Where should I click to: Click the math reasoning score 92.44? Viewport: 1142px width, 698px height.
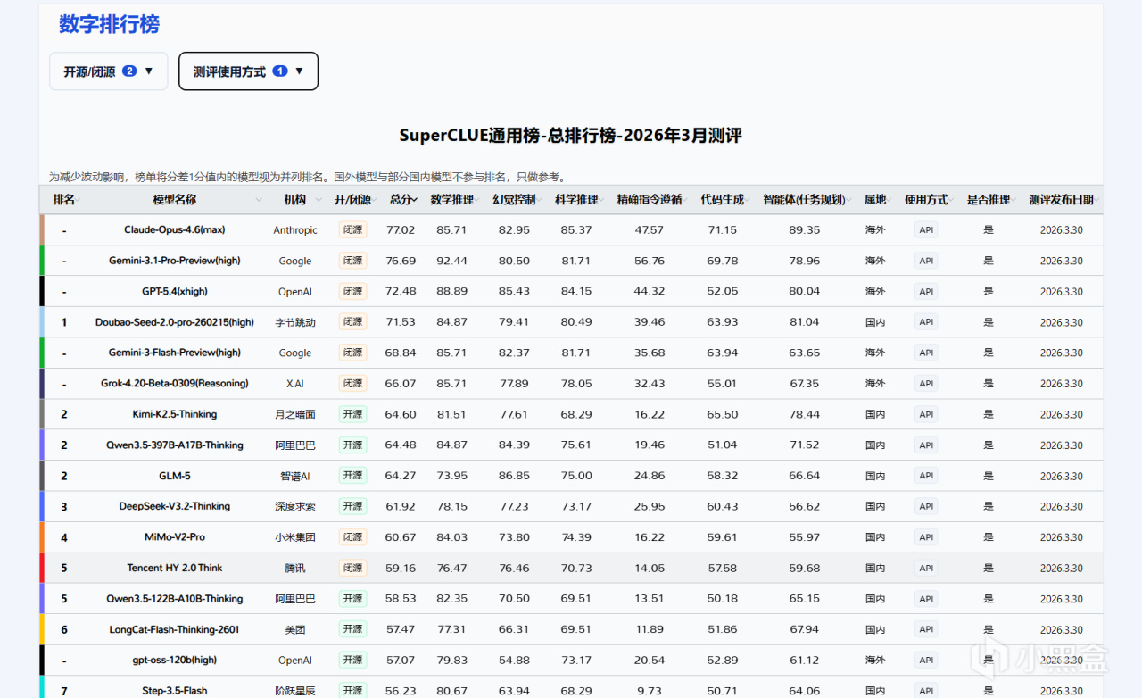pos(451,261)
